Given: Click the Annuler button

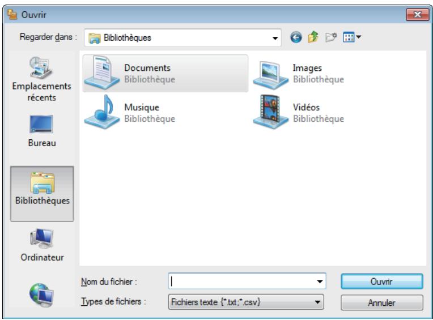Looking at the screenshot, I should [381, 302].
